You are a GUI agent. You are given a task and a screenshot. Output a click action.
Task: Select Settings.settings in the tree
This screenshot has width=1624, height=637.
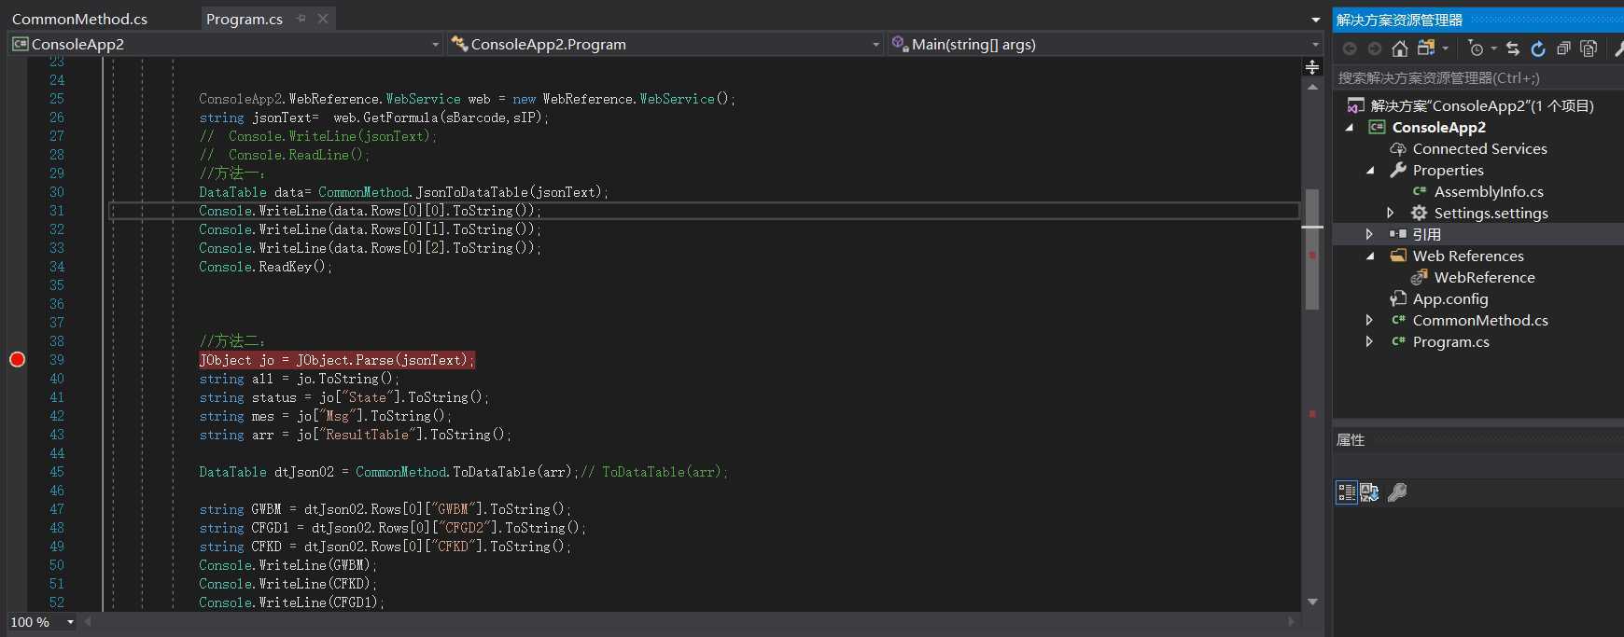click(x=1491, y=214)
